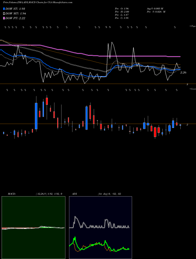Open the green MACD chart panel
This screenshot has width=196, height=259.
point(33,228)
